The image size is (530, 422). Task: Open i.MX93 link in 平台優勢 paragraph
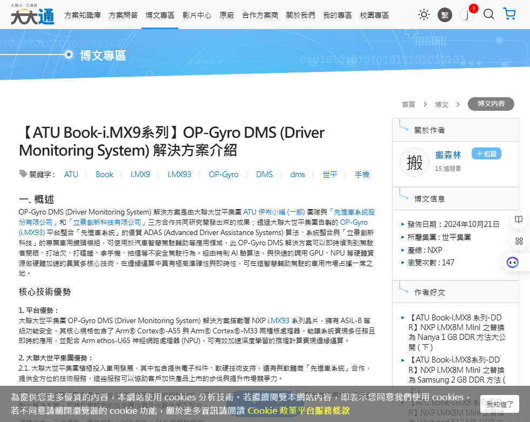click(x=278, y=320)
